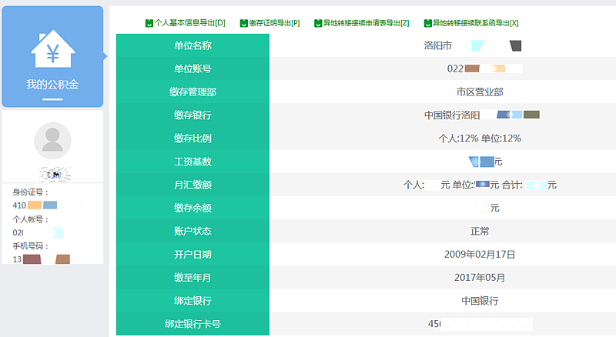The image size is (616, 337).
Task: Click the 身份证号 label in sidebar
Action: (x=31, y=192)
